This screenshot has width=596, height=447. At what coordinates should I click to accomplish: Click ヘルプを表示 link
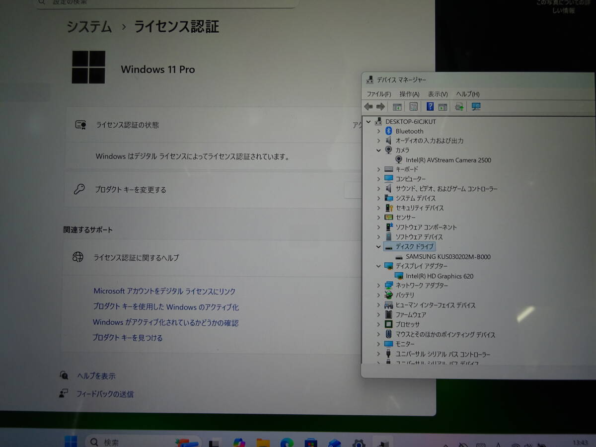click(x=96, y=376)
